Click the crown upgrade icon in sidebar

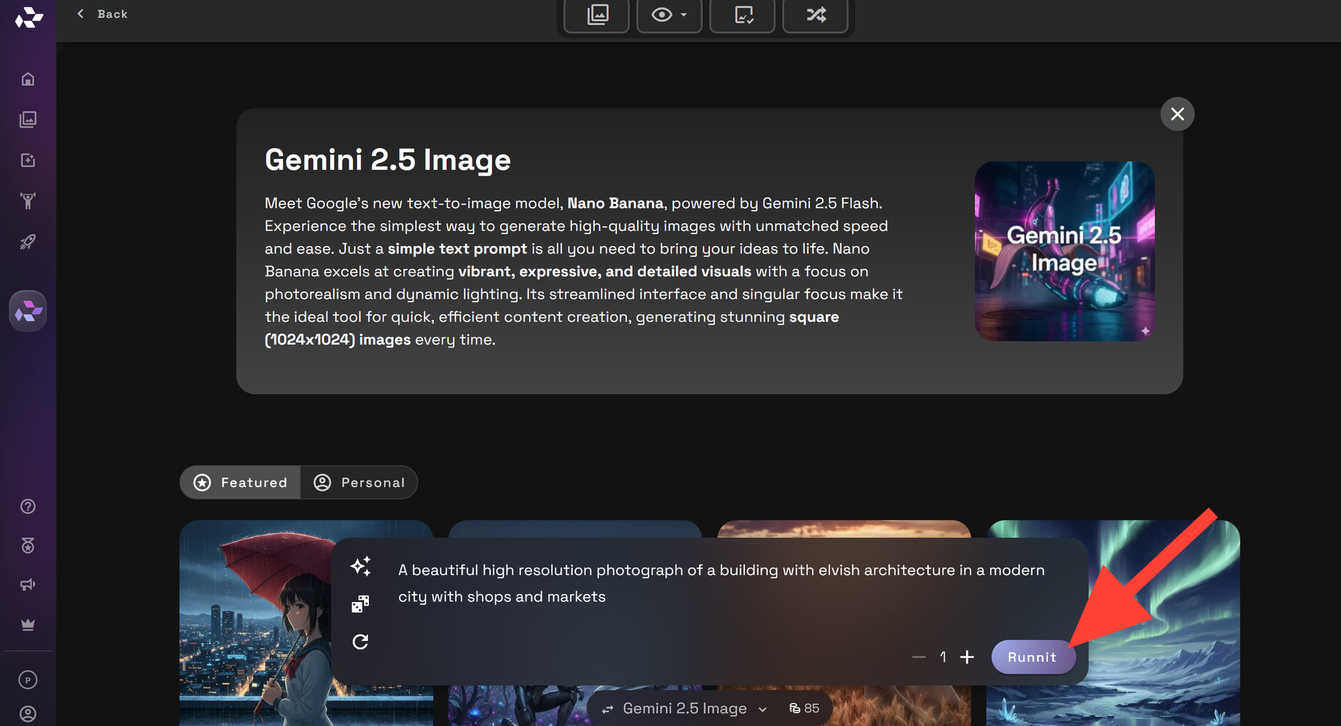28,625
